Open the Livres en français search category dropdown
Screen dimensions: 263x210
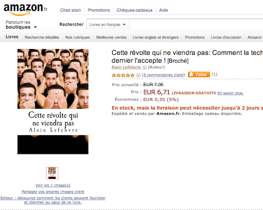[x=108, y=24]
